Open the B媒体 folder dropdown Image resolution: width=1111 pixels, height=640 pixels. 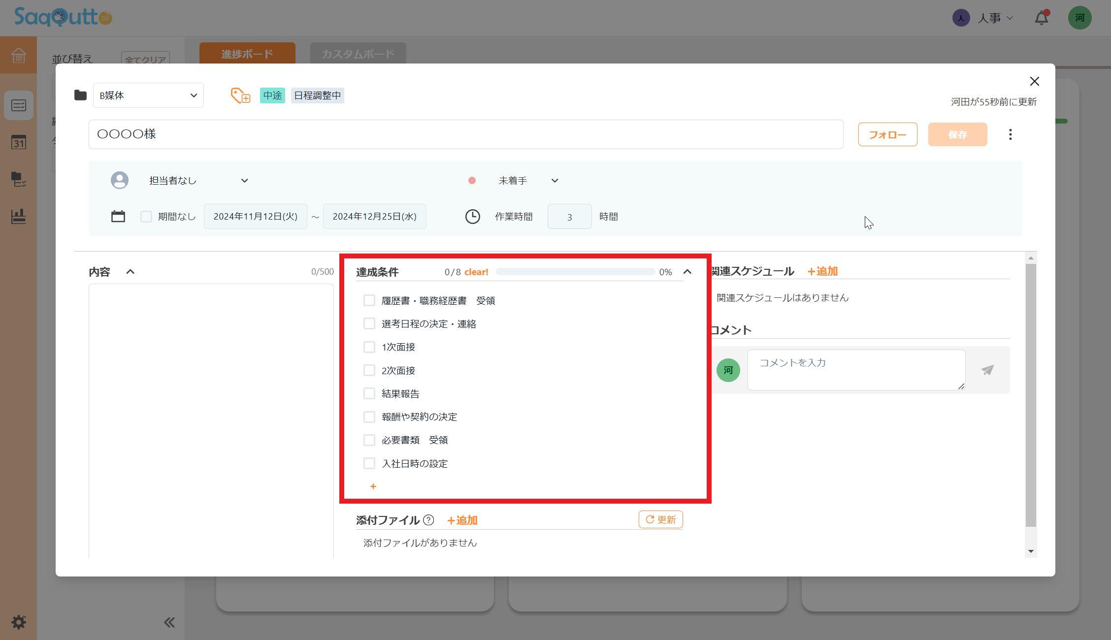tap(148, 95)
